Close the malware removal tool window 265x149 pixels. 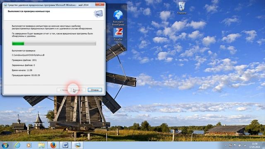click(100, 4)
